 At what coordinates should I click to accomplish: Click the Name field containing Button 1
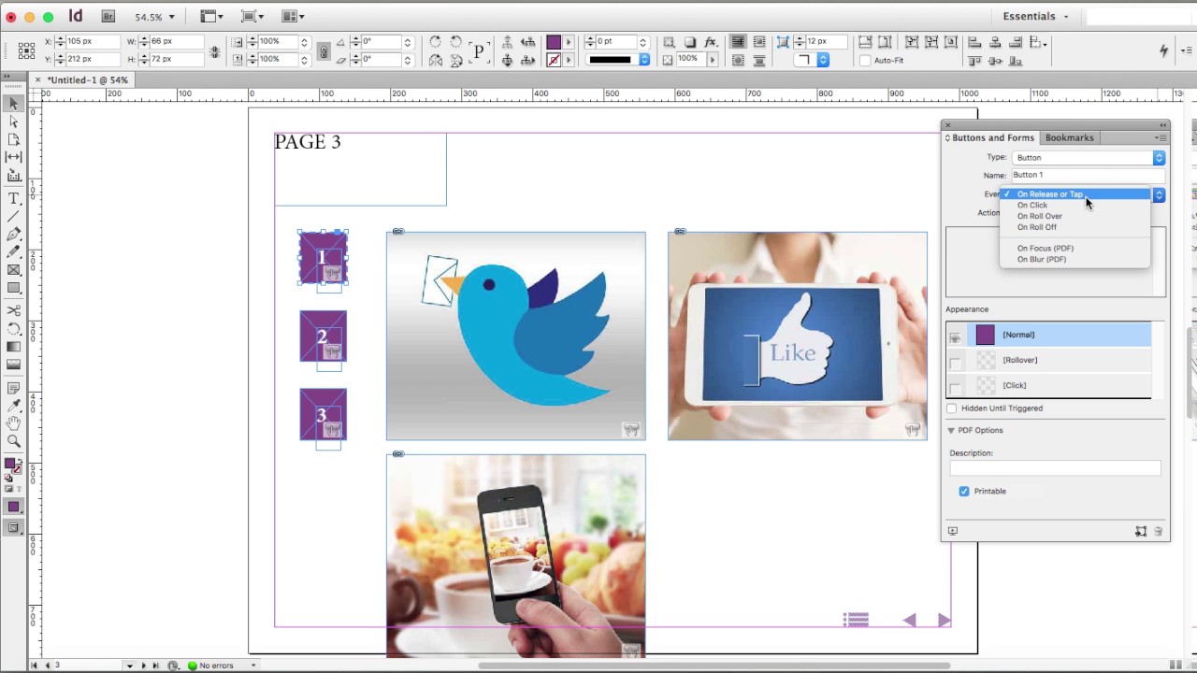click(1089, 175)
